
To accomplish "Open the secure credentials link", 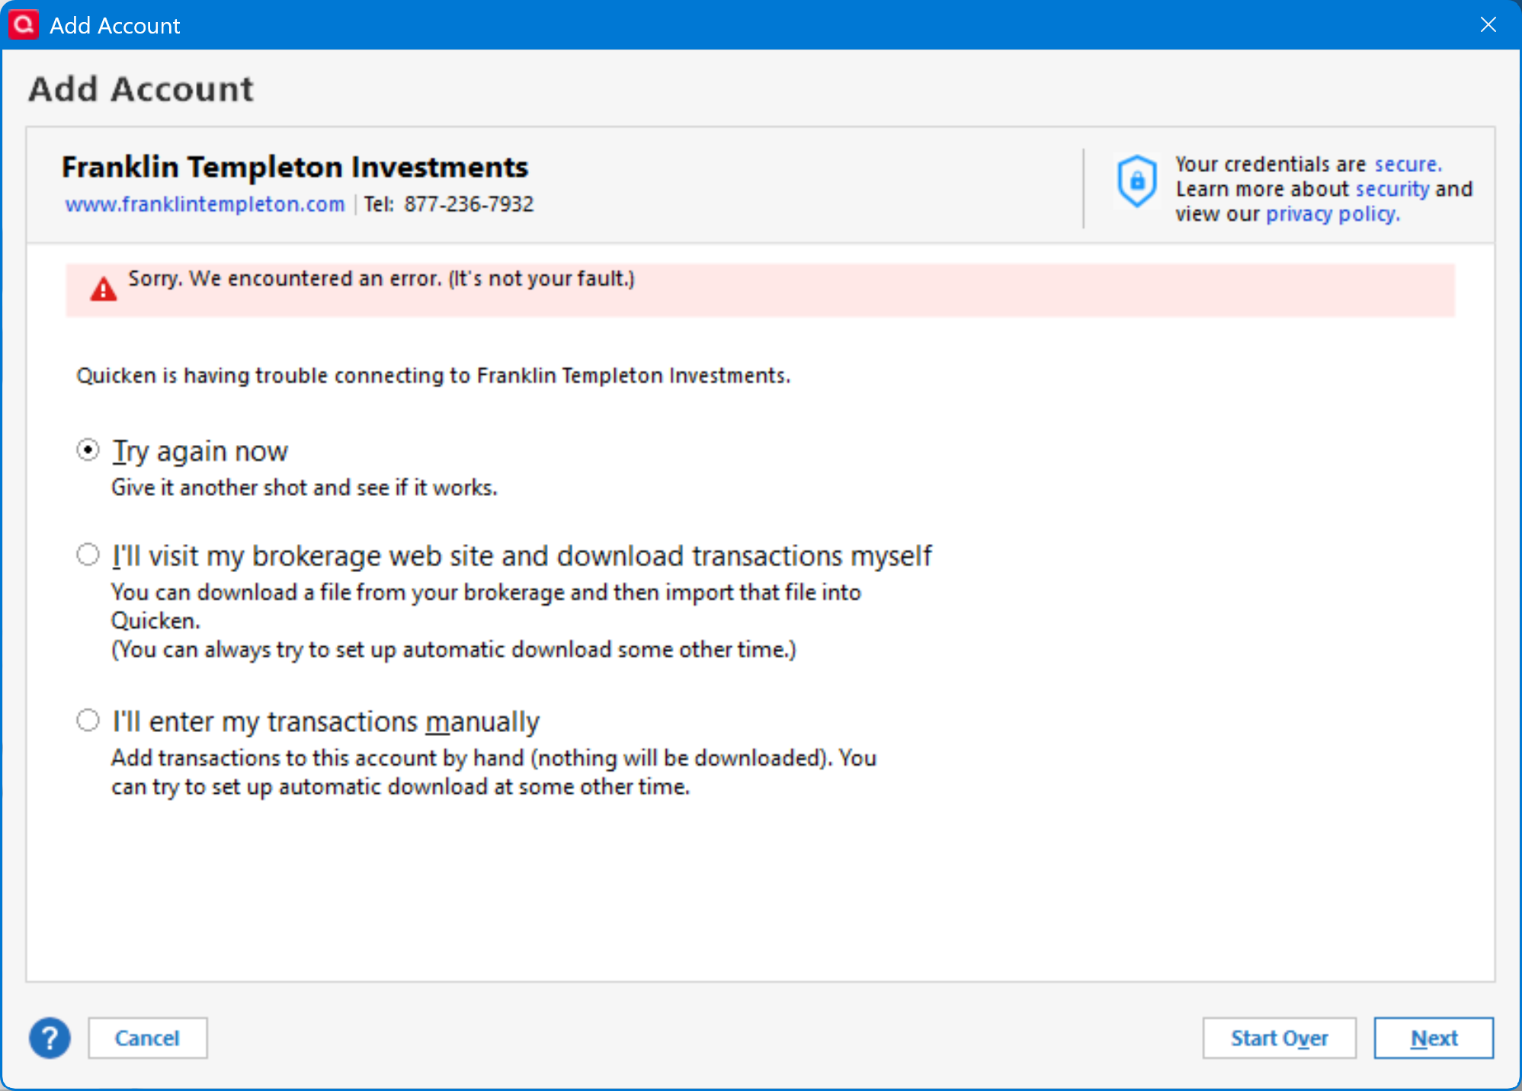I will [1408, 164].
